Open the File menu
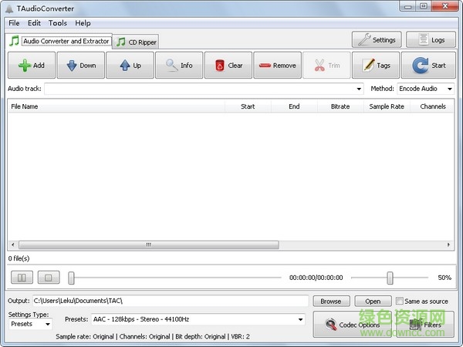 pos(14,23)
